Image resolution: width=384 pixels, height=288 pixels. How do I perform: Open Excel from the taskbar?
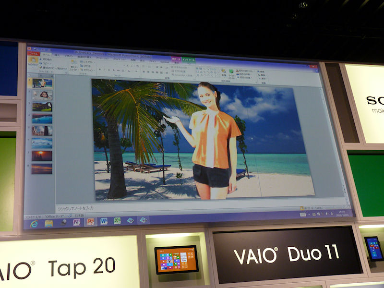(117, 221)
